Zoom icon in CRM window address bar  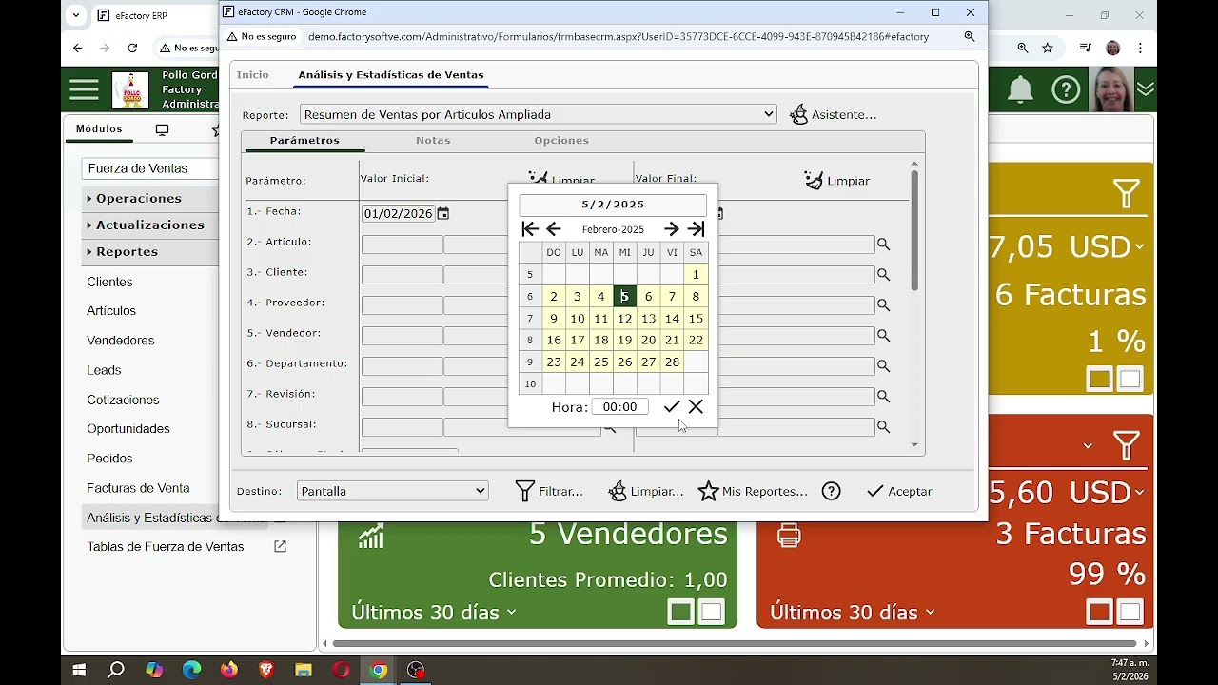970,36
